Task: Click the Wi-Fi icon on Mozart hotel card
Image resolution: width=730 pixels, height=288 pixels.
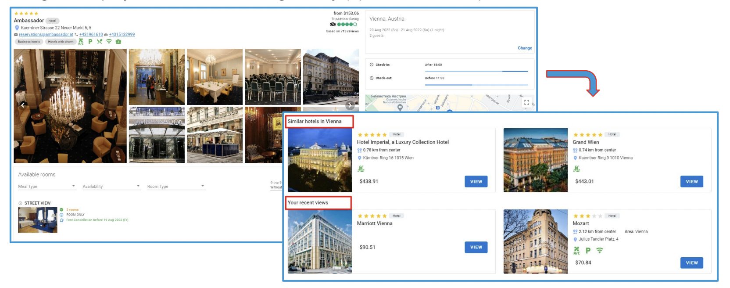Action: pos(599,250)
